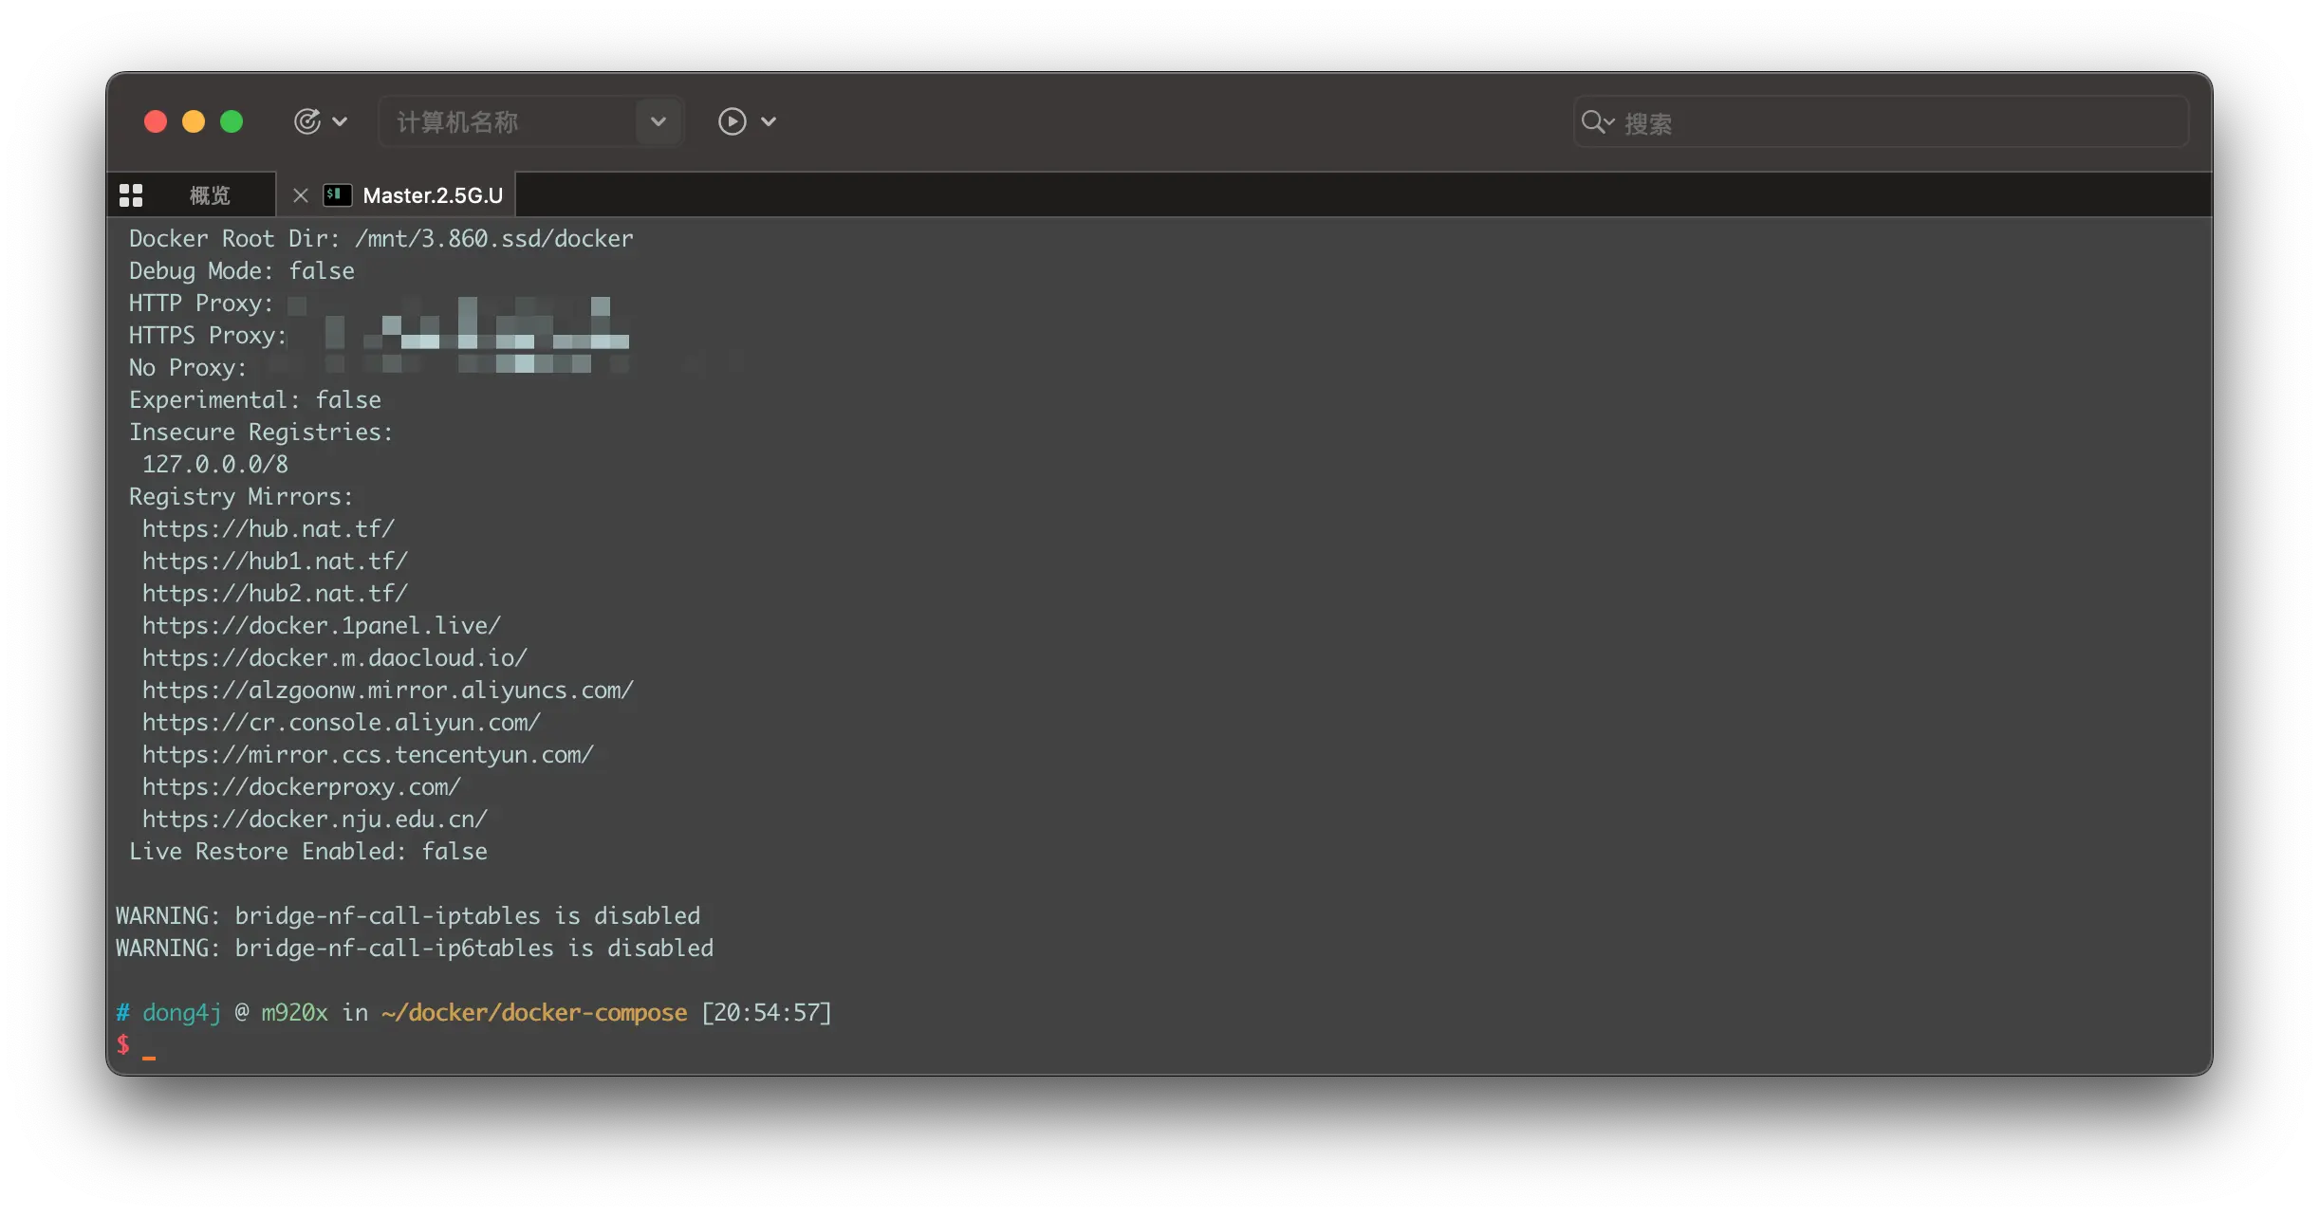
Task: Click the run script play icon
Action: point(732,121)
